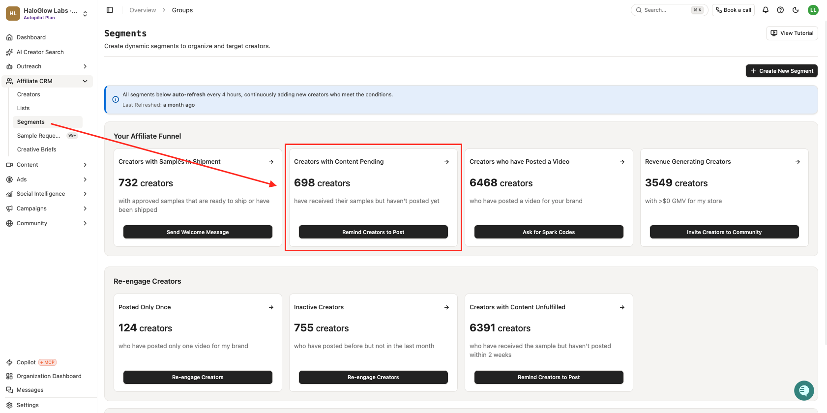Open arrow on Posted Only Once card
The height and width of the screenshot is (413, 827).
tap(271, 307)
